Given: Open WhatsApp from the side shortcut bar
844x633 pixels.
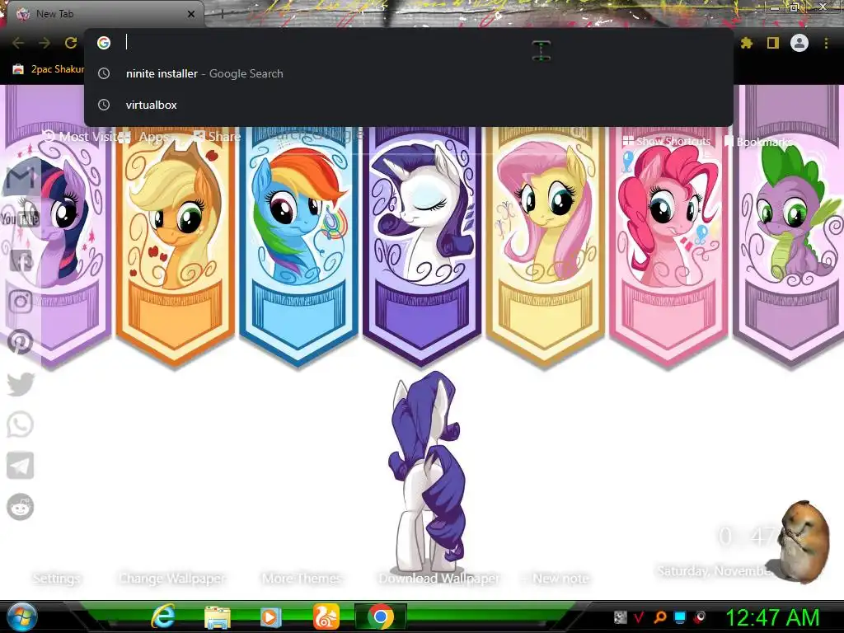Looking at the screenshot, I should pos(21,424).
